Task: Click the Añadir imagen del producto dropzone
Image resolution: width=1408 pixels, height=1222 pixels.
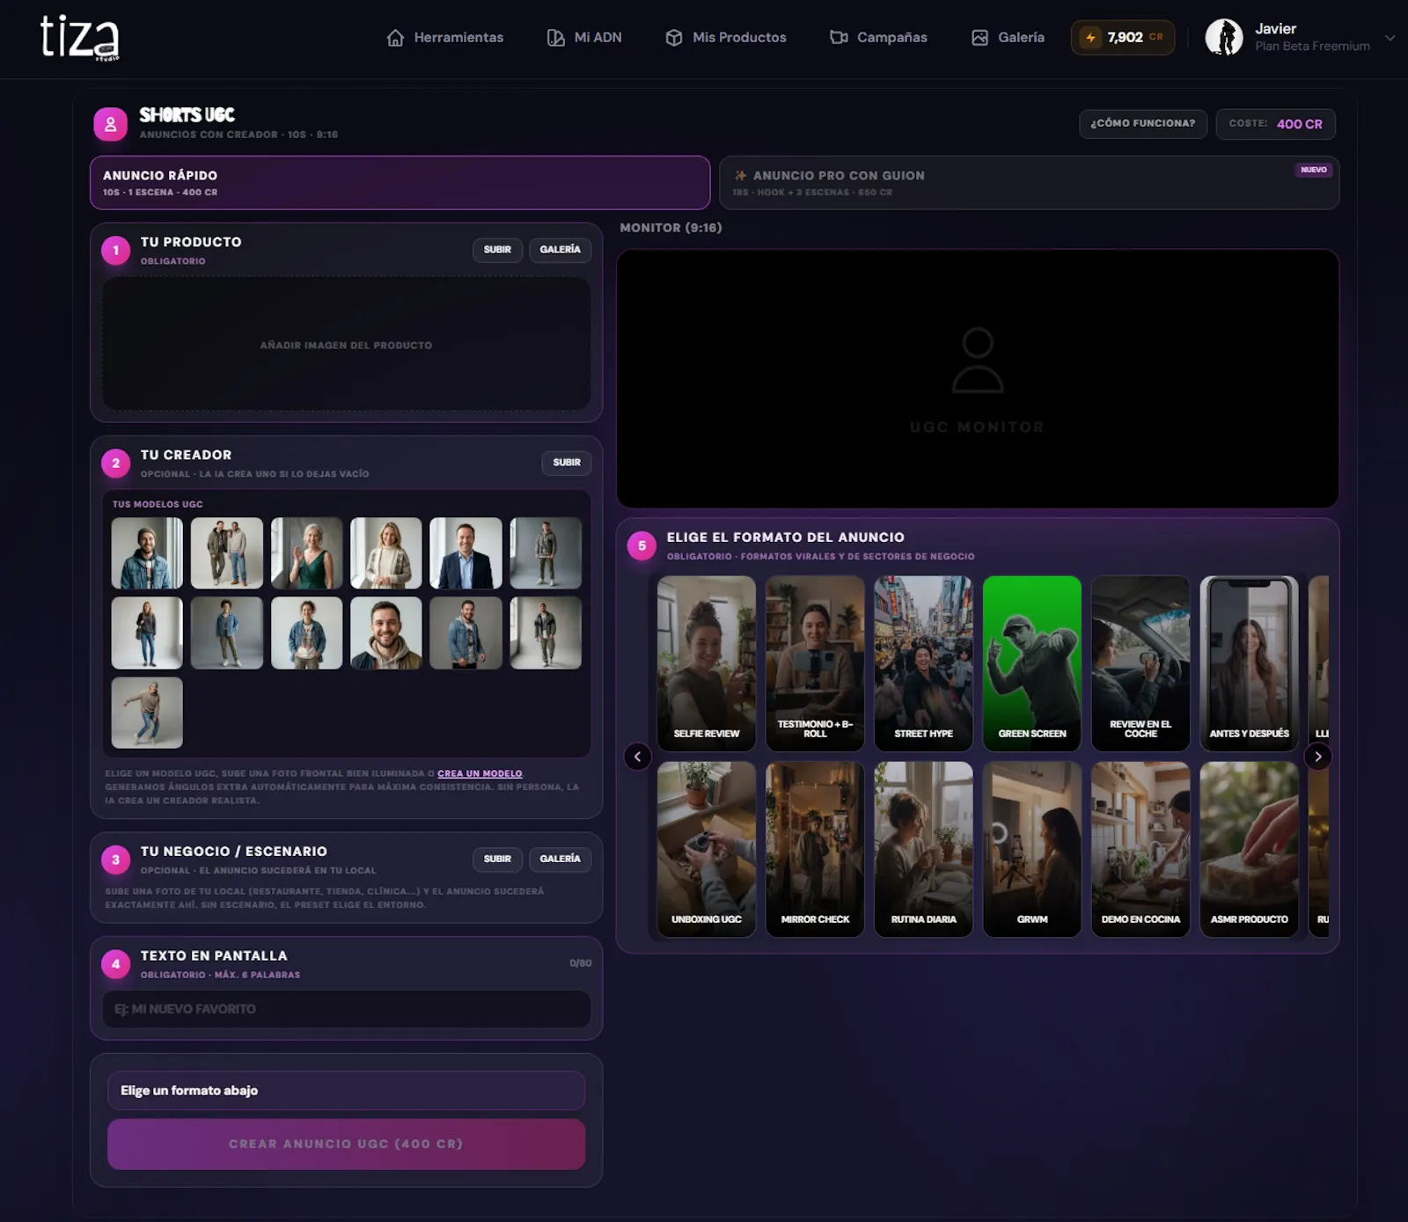Action: [347, 344]
